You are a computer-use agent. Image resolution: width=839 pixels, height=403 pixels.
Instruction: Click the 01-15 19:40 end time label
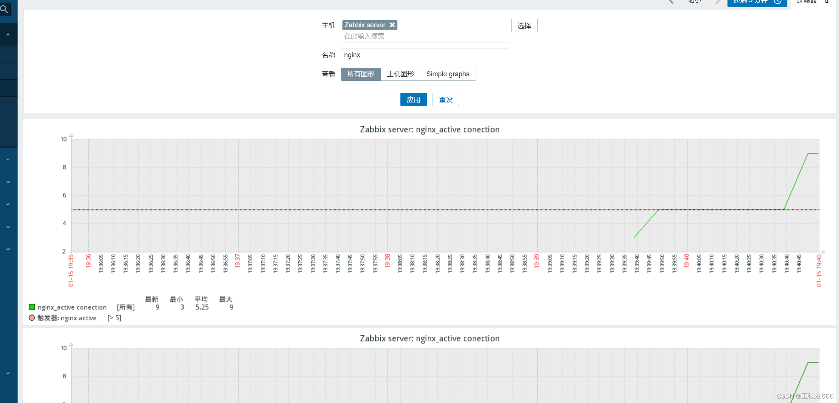coord(819,270)
